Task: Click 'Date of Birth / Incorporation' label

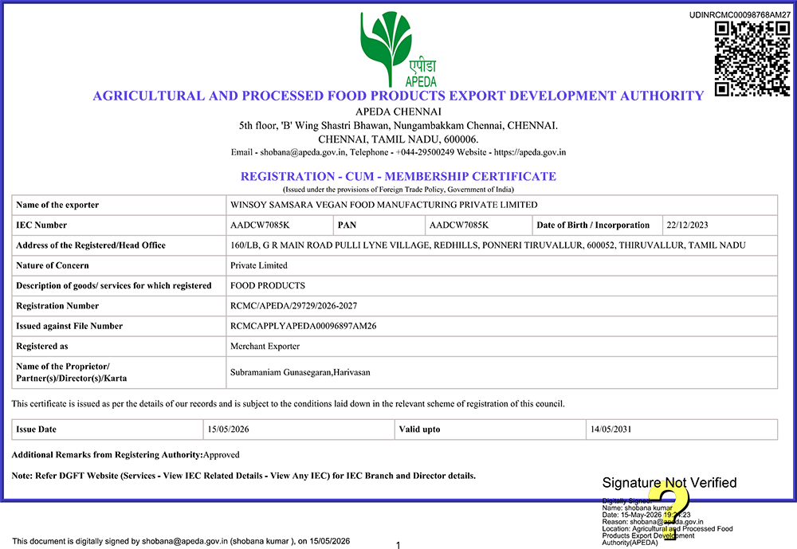Action: 593,225
